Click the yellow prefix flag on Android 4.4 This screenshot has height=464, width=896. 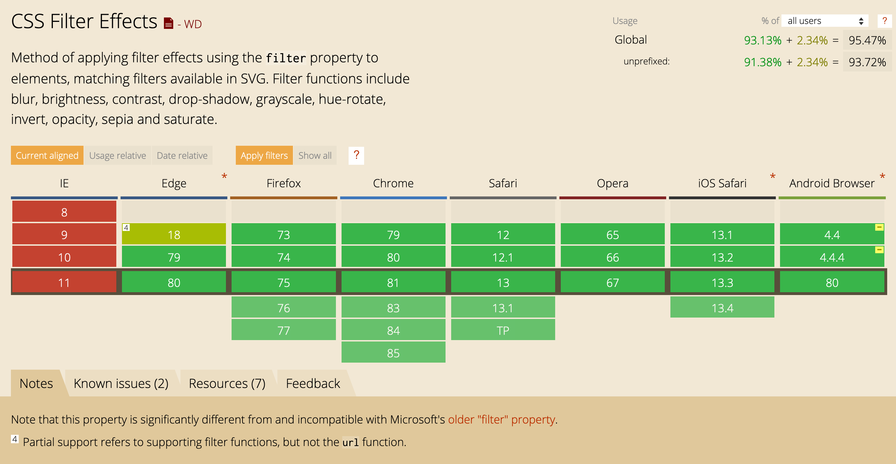pyautogui.click(x=879, y=227)
